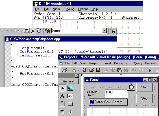Click the Open Project folder icon

[92, 70]
